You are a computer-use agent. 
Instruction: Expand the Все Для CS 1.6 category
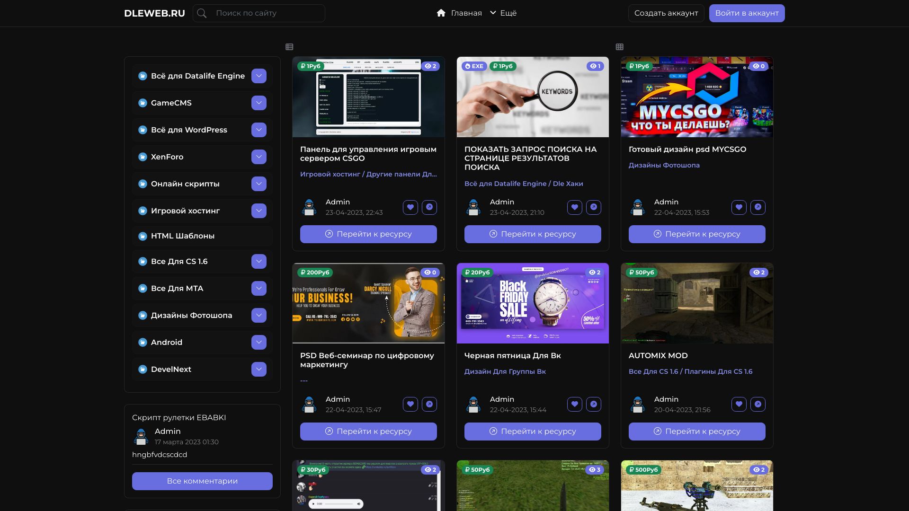tap(259, 262)
